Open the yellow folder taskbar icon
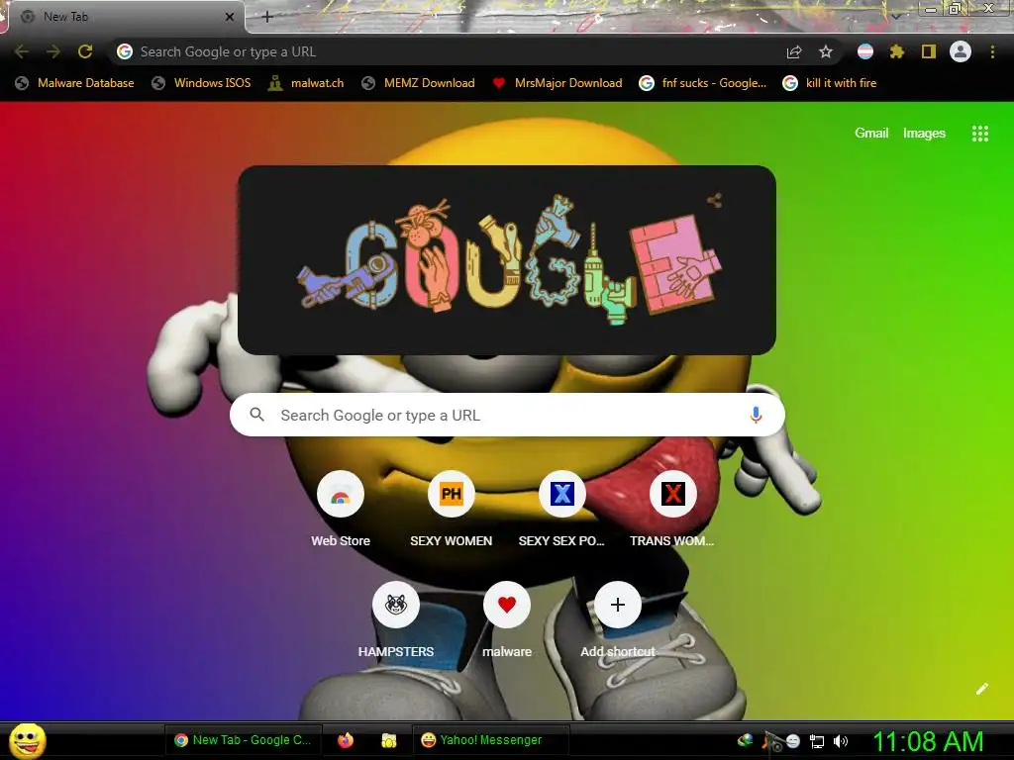This screenshot has width=1014, height=760. point(388,740)
